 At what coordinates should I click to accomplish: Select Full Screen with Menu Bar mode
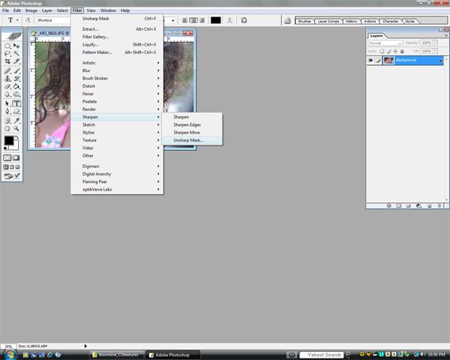point(12,166)
